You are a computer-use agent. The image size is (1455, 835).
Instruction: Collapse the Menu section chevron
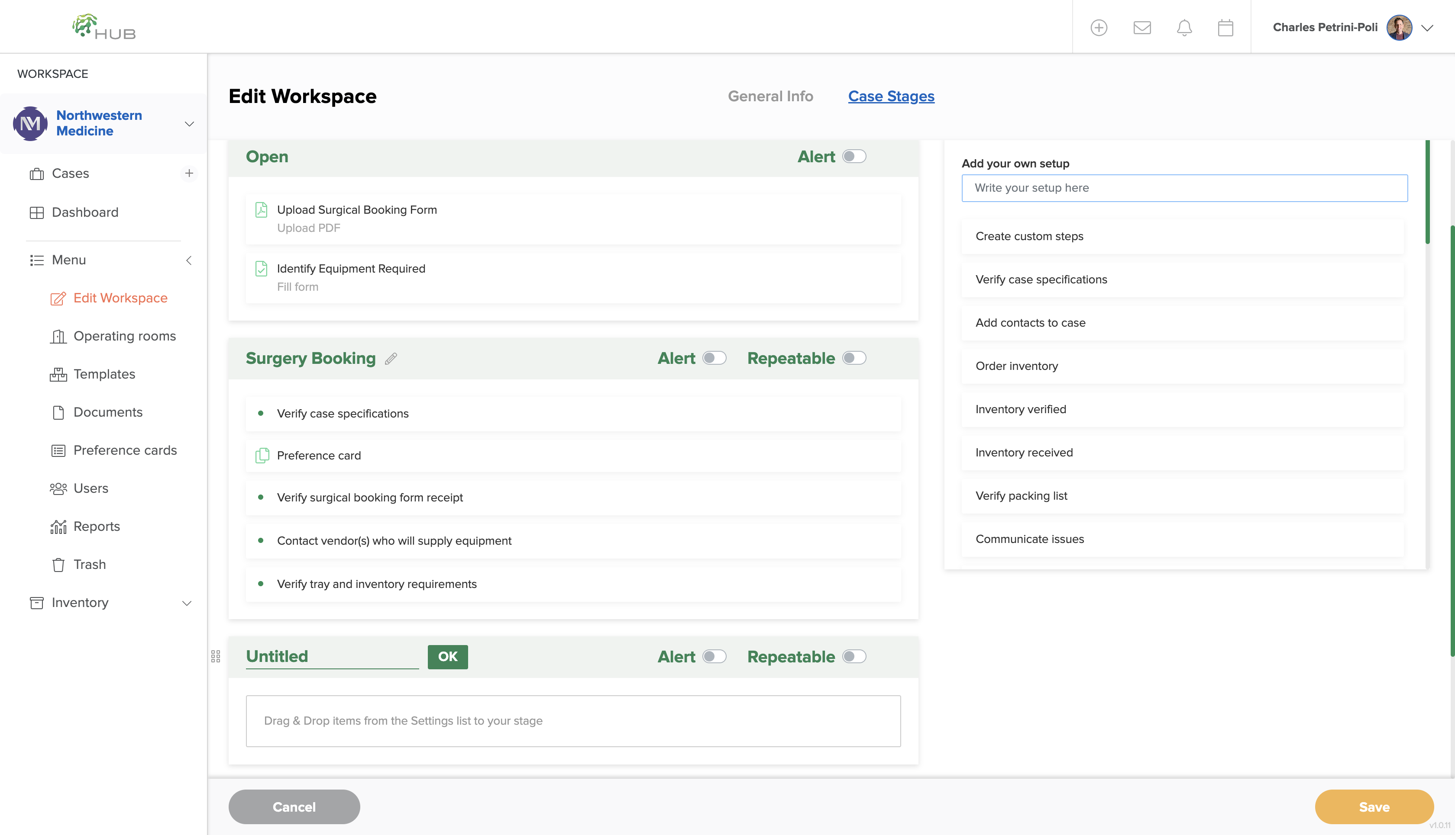(188, 260)
